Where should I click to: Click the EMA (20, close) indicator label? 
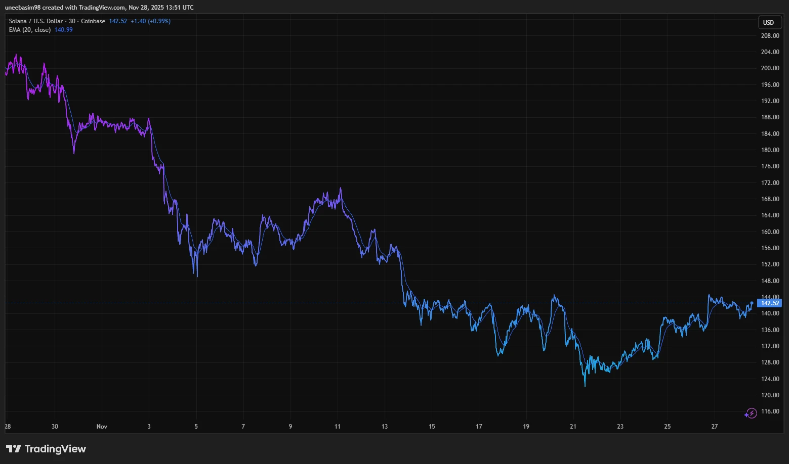[29, 30]
